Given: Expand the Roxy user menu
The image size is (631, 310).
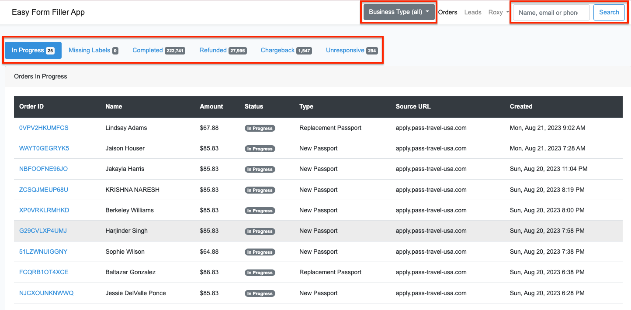Looking at the screenshot, I should (x=499, y=12).
